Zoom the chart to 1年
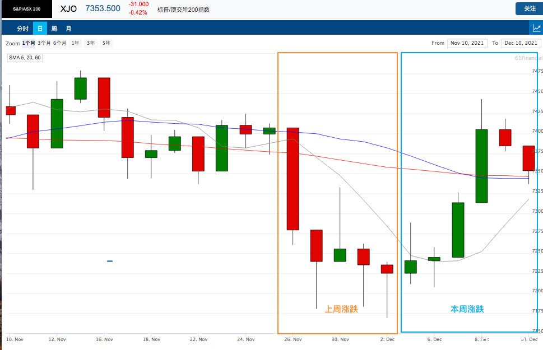Viewport: 543px width, 350px height. (75, 43)
